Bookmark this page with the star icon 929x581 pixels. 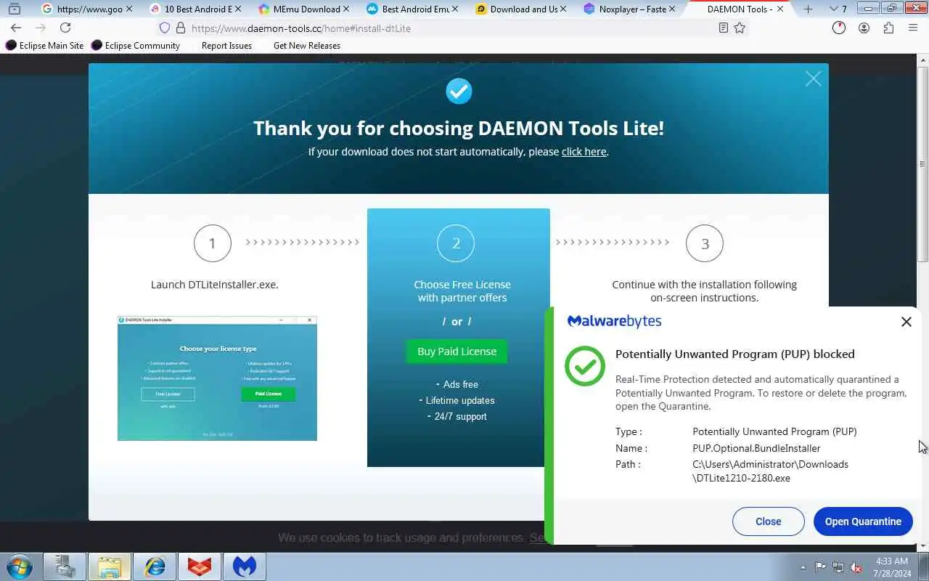tap(740, 28)
